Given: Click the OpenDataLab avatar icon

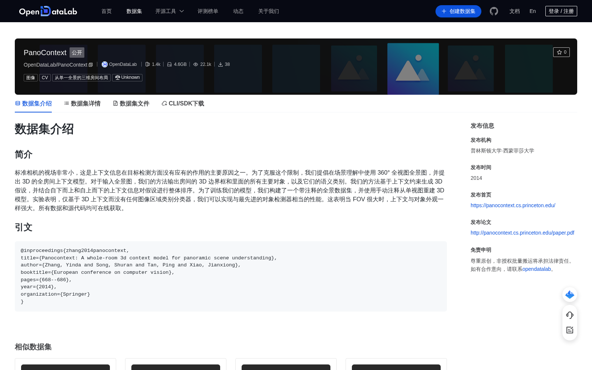Looking at the screenshot, I should coord(105,64).
